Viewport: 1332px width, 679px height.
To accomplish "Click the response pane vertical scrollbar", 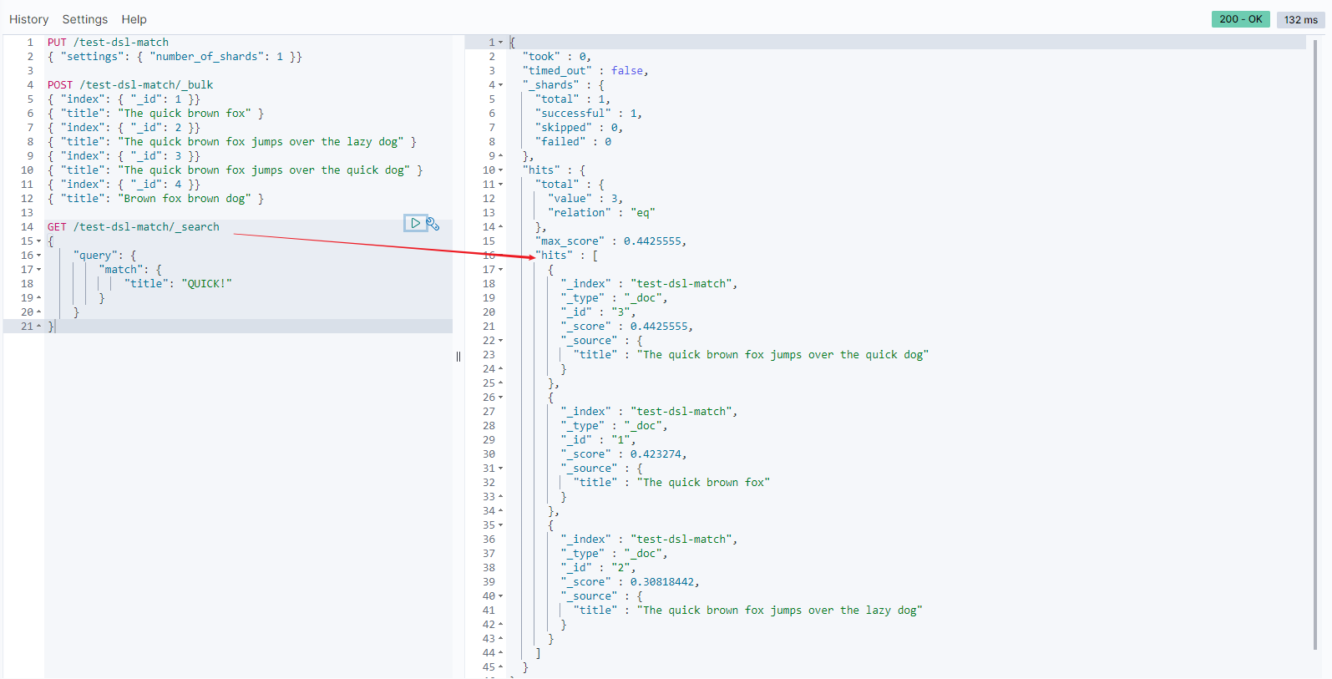I will tap(1315, 342).
